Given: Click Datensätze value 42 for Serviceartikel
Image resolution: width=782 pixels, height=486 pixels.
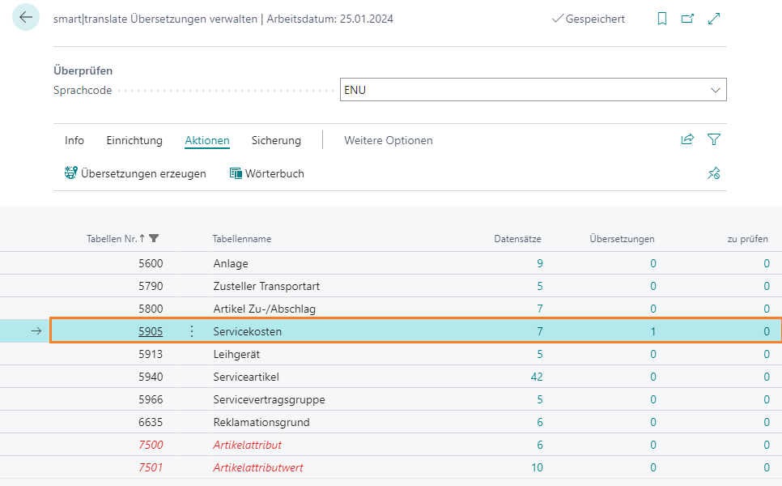Looking at the screenshot, I should (536, 377).
